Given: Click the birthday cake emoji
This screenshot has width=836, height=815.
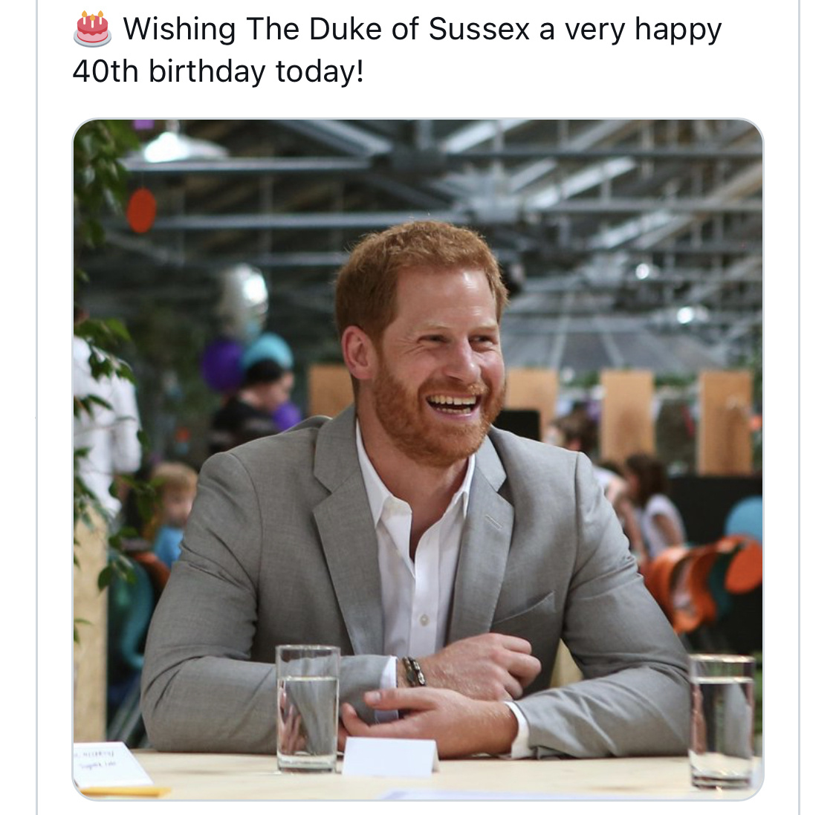Looking at the screenshot, I should tap(92, 29).
